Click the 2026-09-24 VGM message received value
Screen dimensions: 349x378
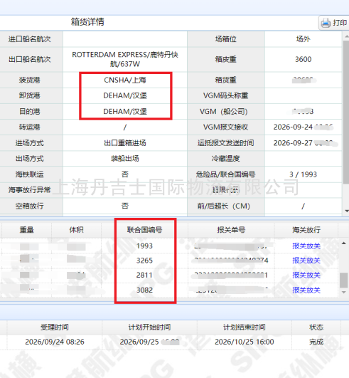point(303,127)
